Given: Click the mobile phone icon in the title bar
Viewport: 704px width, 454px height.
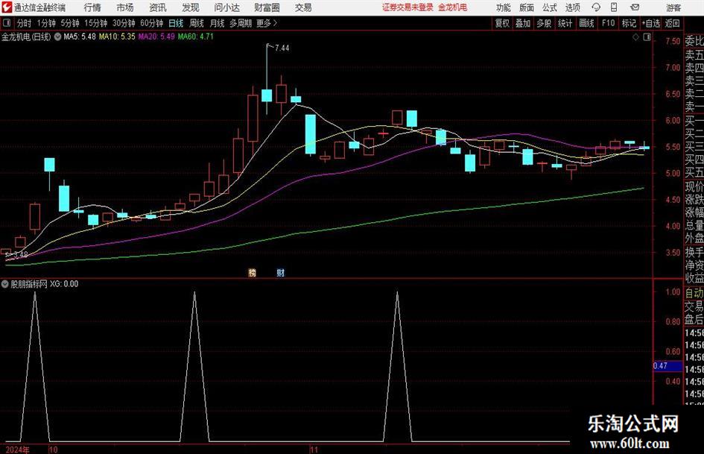Looking at the screenshot, I should click(614, 7).
